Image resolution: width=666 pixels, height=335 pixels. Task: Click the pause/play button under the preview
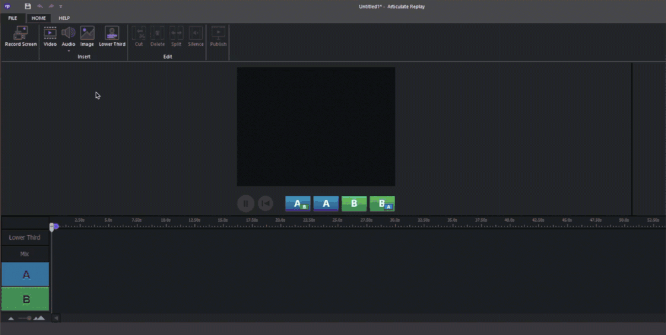point(246,204)
